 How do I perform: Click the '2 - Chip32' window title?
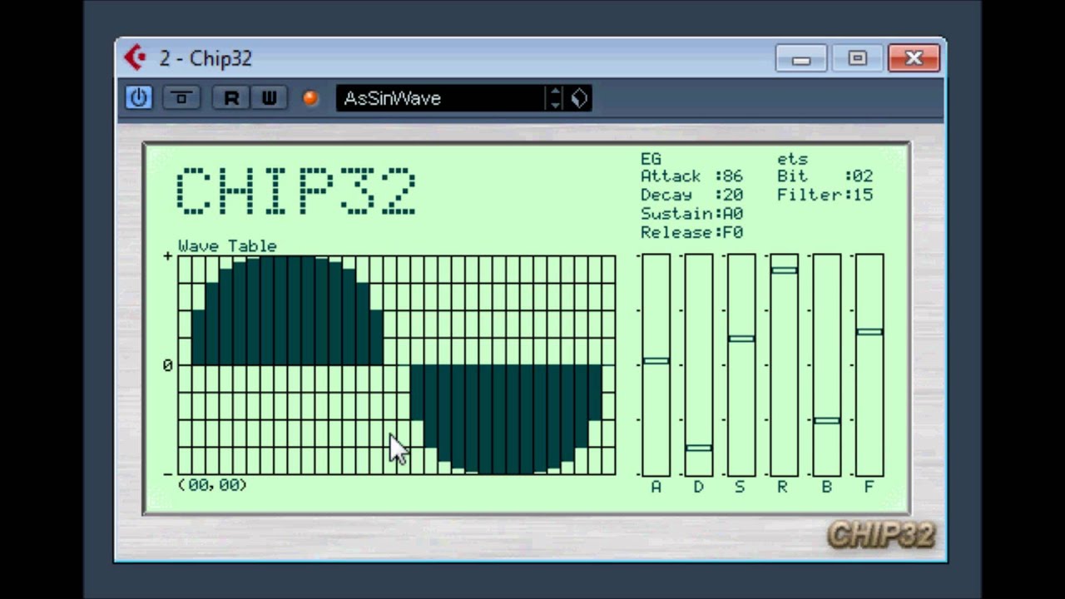pyautogui.click(x=206, y=58)
